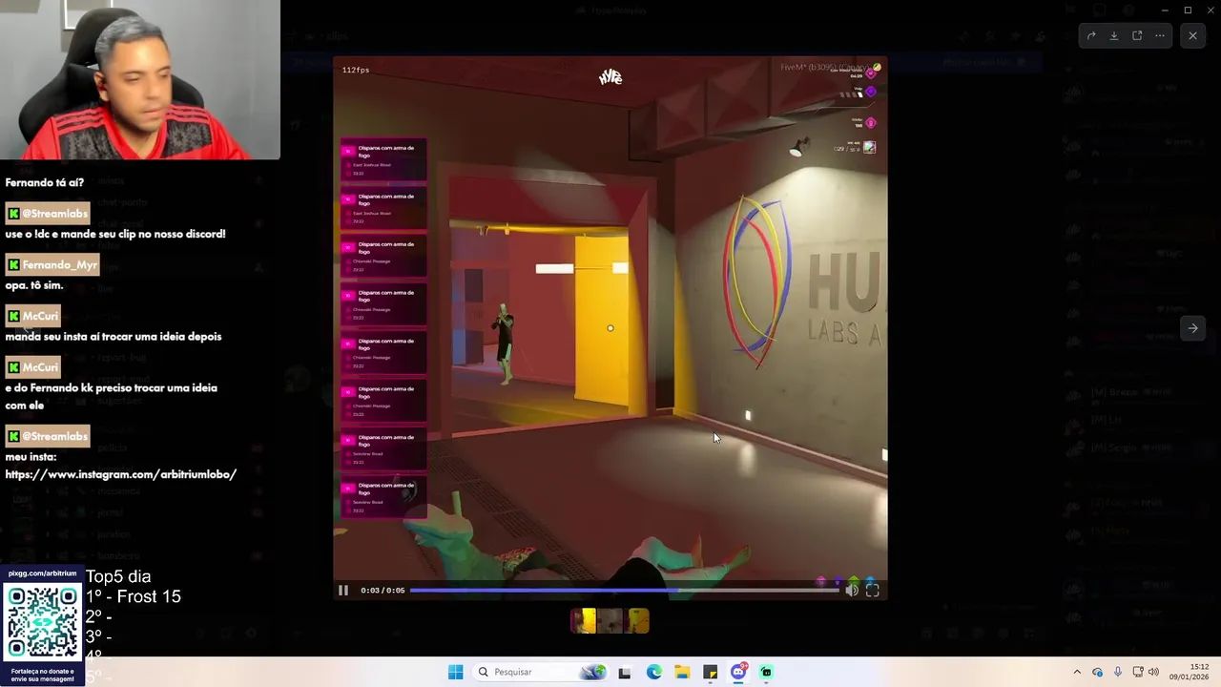Viewport: 1221px width, 687px height.
Task: Open the volume tray icon
Action: tap(1153, 672)
